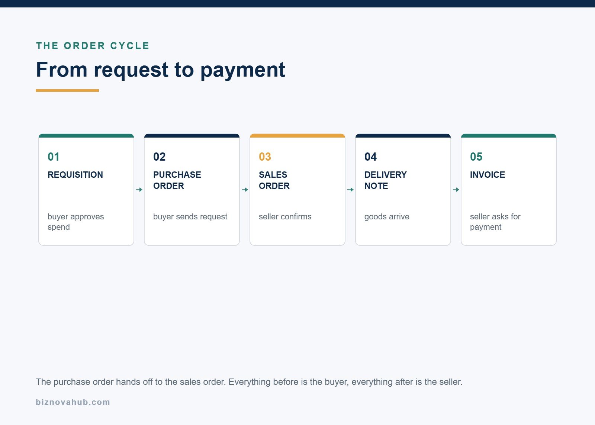Click the arrow between Requisition and Purchase Order
595x425 pixels.
[139, 190]
